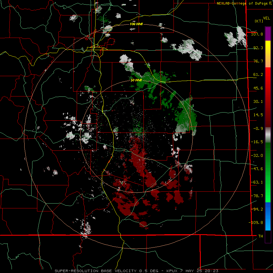This screenshot has height=273, width=273.
Task: Click the 30.1 velocity scale value
Action: (x=258, y=102)
